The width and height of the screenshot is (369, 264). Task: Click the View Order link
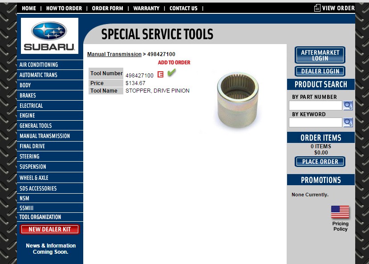(338, 8)
